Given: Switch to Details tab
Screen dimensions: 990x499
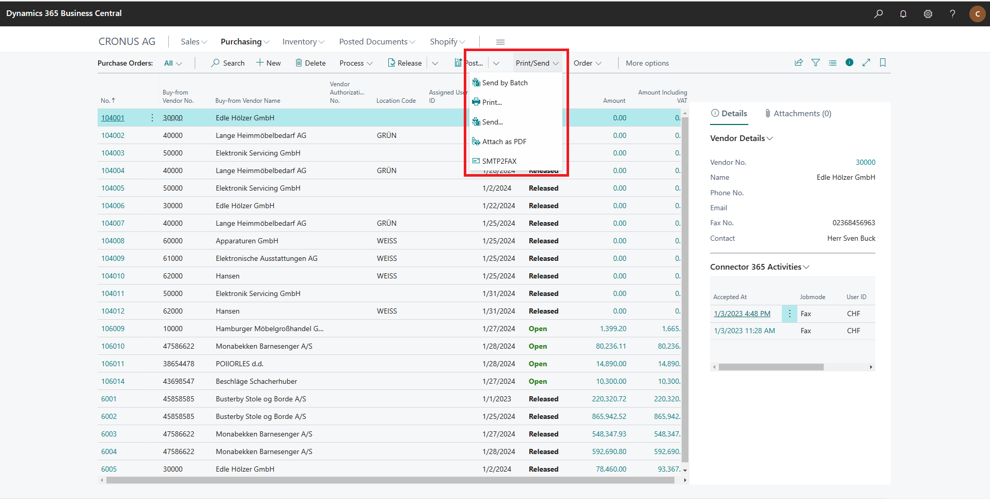Looking at the screenshot, I should coord(729,114).
